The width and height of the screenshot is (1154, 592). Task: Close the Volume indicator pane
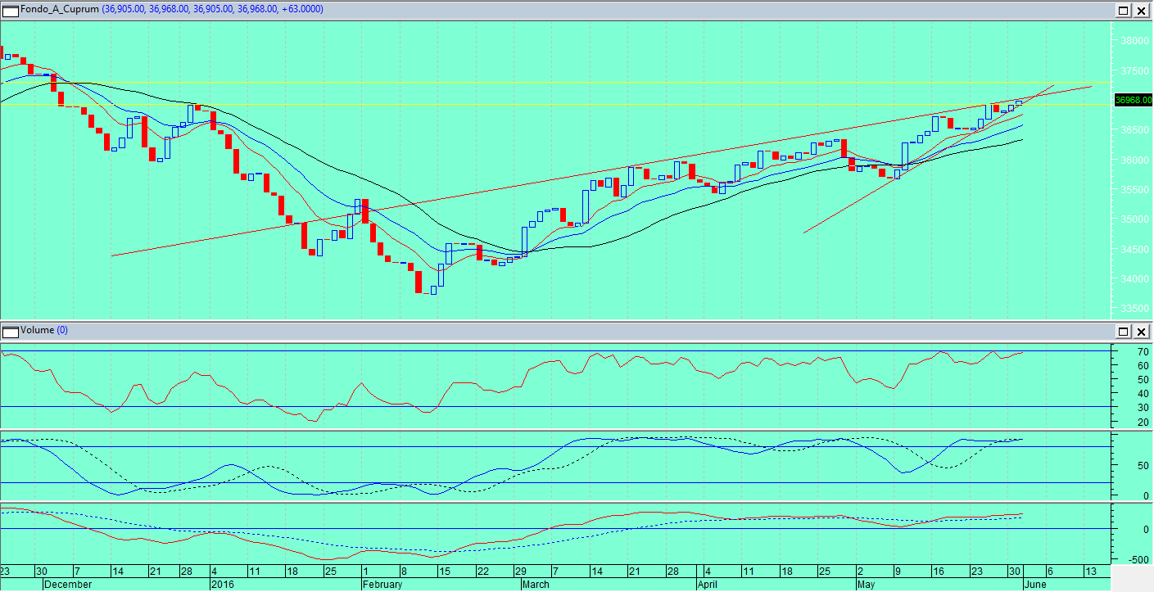(1140, 331)
